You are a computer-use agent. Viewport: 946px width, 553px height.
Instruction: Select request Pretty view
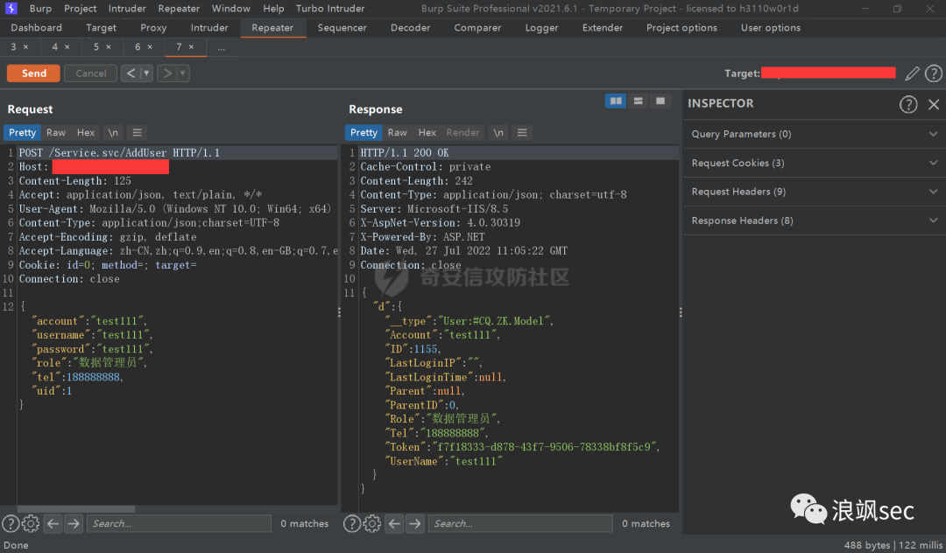(x=22, y=132)
